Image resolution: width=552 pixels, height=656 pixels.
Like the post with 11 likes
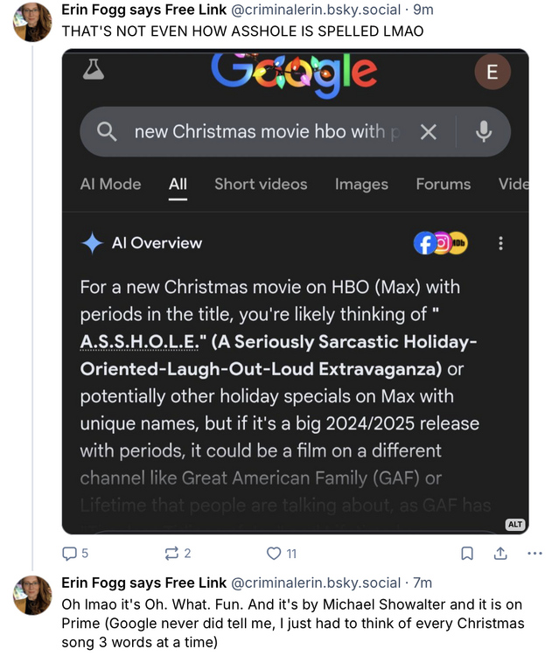coord(274,553)
